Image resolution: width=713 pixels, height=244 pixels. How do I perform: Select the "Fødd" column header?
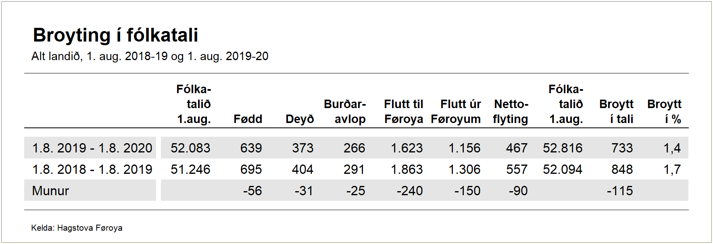[248, 119]
